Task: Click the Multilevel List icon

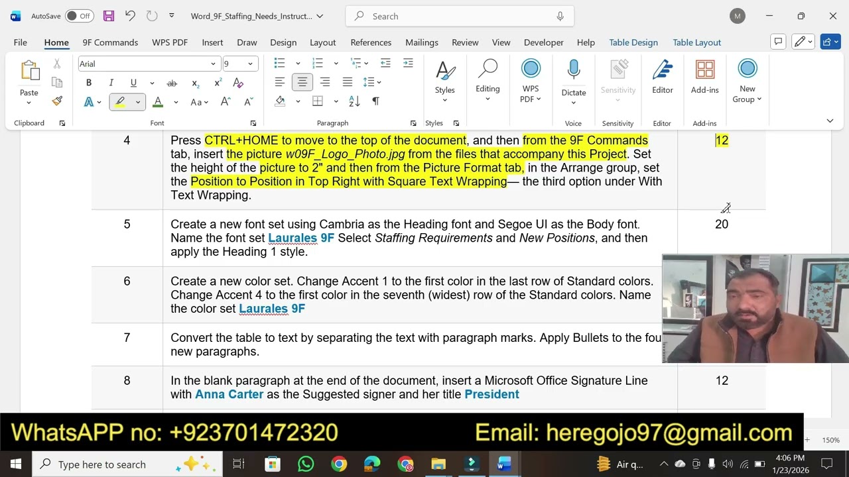Action: 356,64
